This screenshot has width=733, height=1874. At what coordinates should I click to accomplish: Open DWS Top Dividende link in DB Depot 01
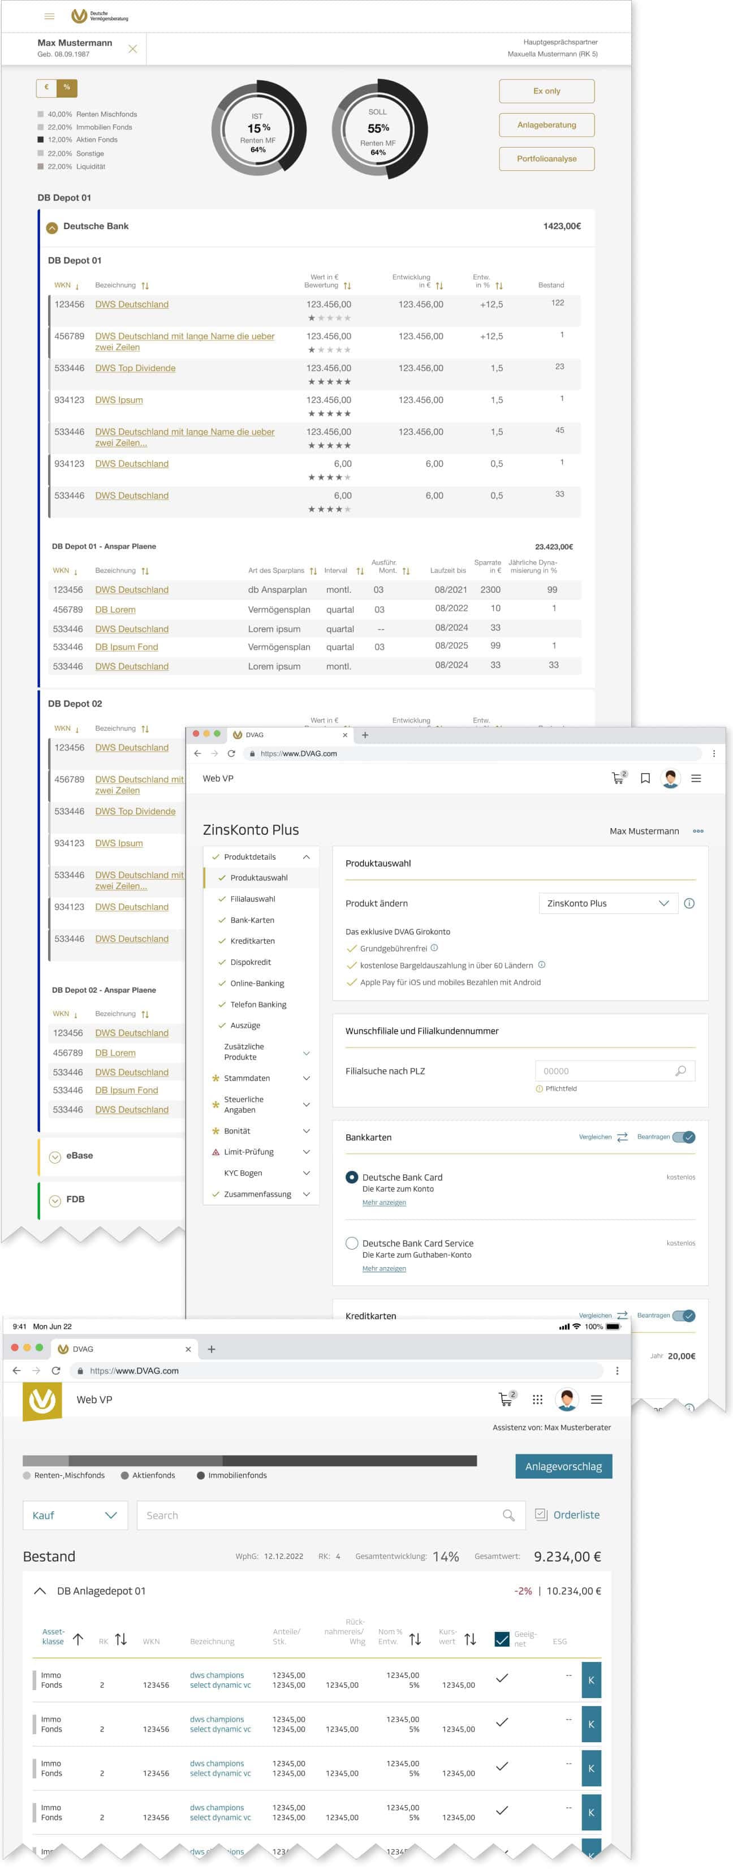coord(135,368)
